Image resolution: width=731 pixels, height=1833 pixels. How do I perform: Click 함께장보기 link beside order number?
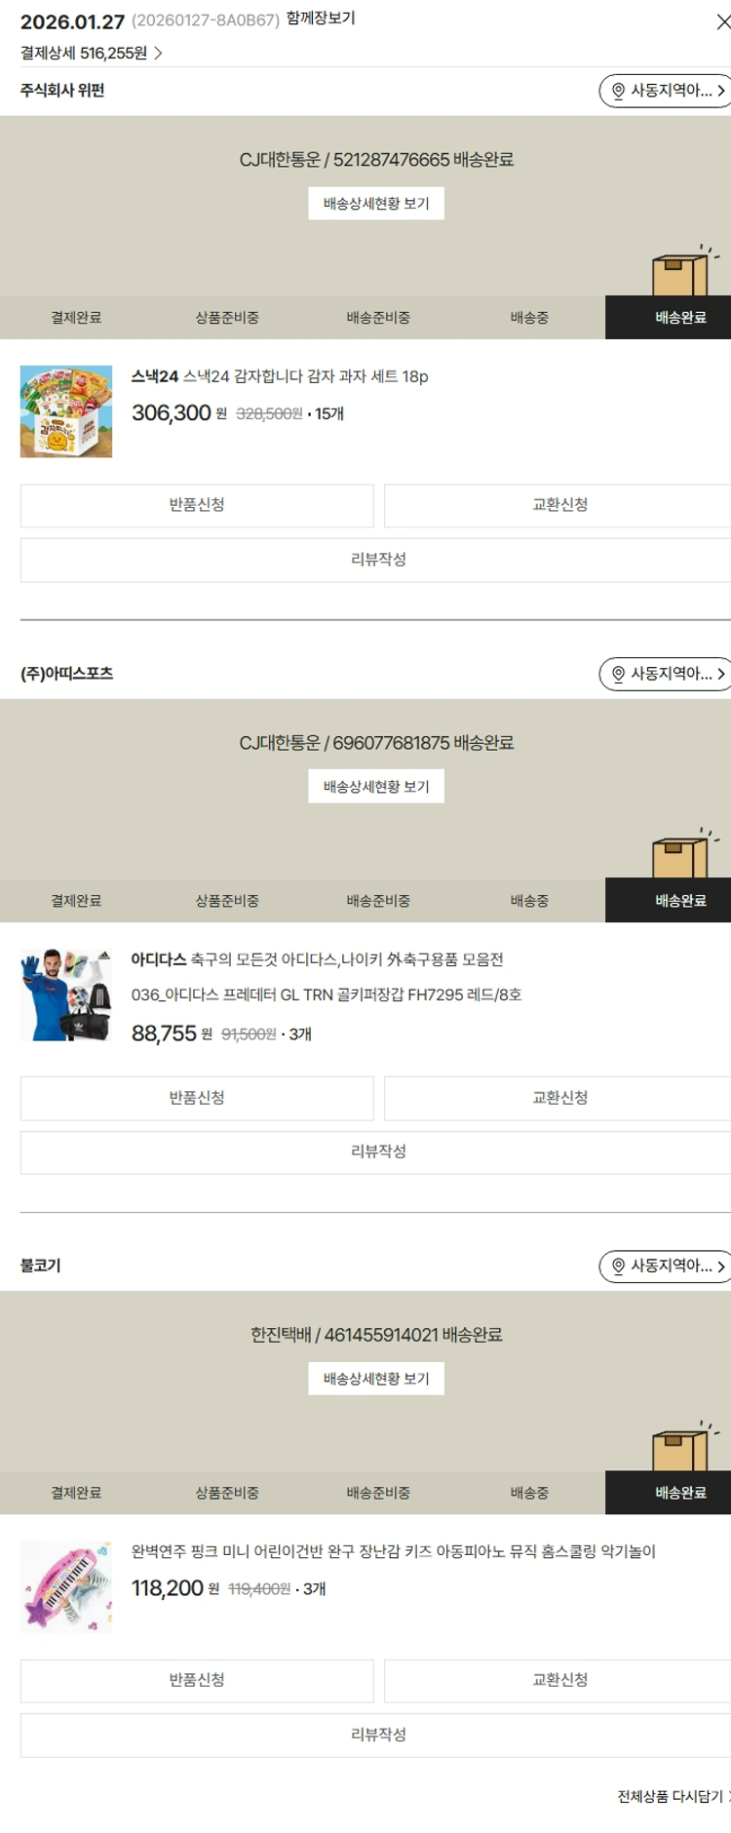point(320,19)
